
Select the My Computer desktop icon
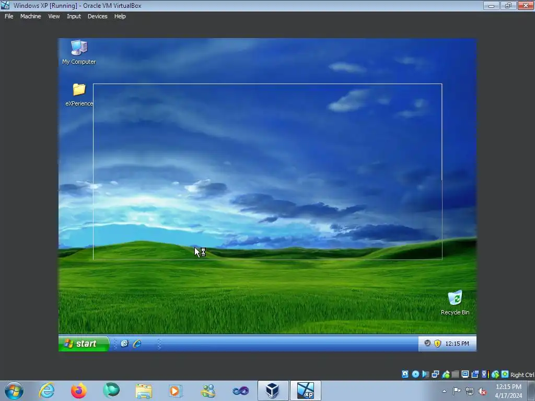(x=79, y=52)
